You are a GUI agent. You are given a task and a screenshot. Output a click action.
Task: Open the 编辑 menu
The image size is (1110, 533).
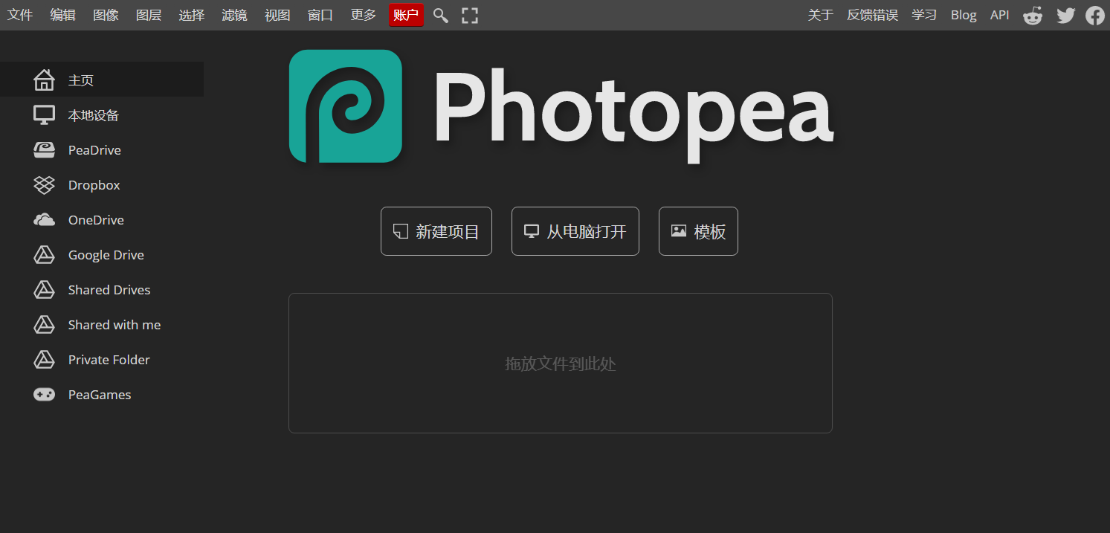63,15
